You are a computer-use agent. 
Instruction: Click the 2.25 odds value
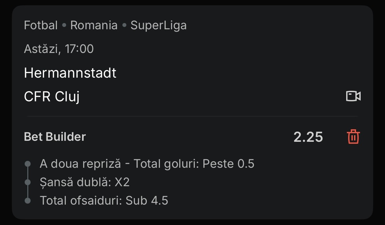tap(308, 137)
